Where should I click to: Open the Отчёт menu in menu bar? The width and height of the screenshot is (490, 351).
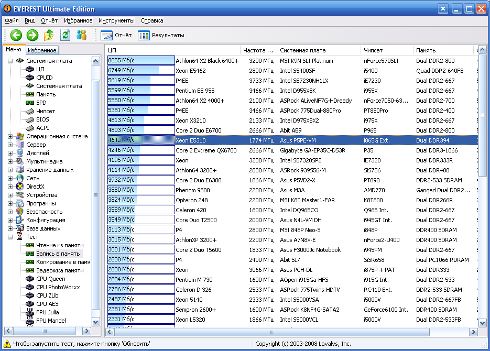point(49,20)
